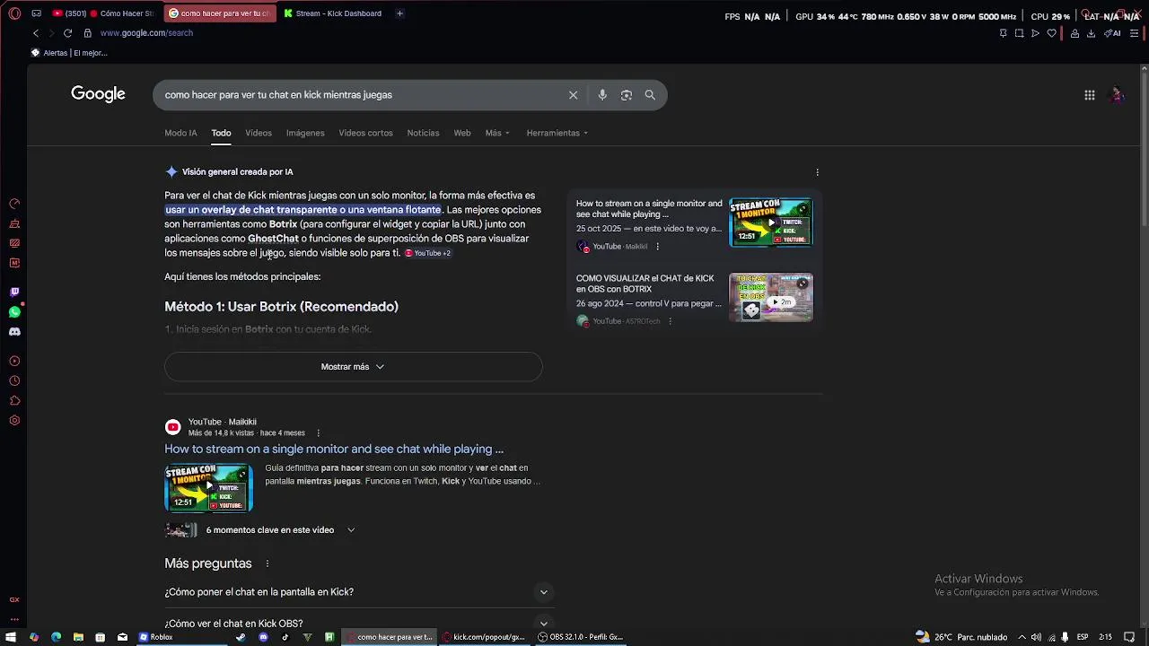Screen dimensions: 1149x646
Task: Open the sidebar settings gear icon
Action: [x=14, y=421]
